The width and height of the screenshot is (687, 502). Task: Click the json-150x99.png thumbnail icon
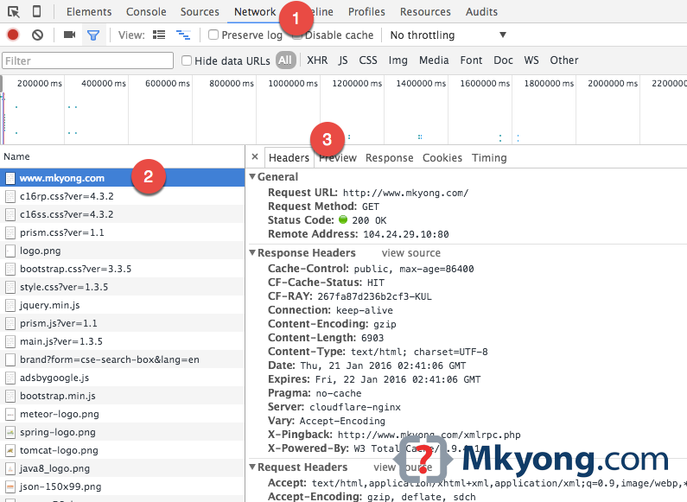click(x=10, y=486)
